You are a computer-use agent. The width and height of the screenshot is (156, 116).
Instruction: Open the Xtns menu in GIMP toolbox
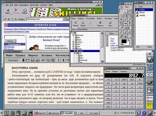(127, 7)
